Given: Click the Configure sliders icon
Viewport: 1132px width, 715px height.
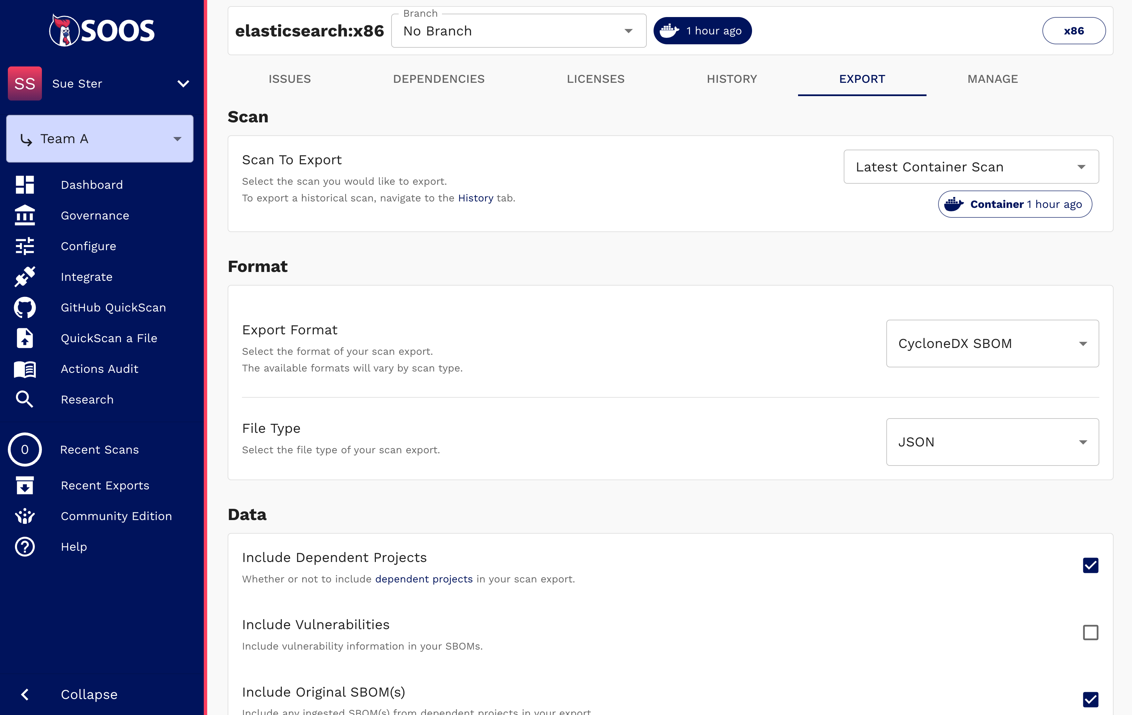Looking at the screenshot, I should coord(25,246).
